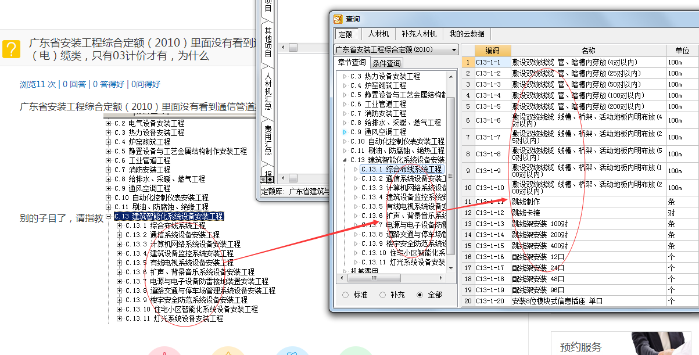Image resolution: width=699 pixels, height=355 pixels.
Task: Click the tree horizontal scrollbar right arrow
Action: pos(442,278)
